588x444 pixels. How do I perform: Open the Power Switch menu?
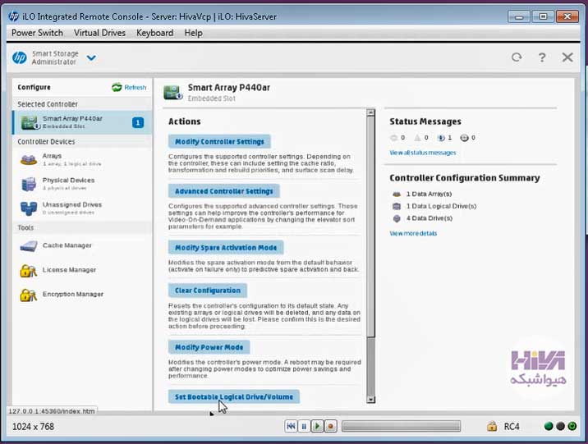coord(37,33)
